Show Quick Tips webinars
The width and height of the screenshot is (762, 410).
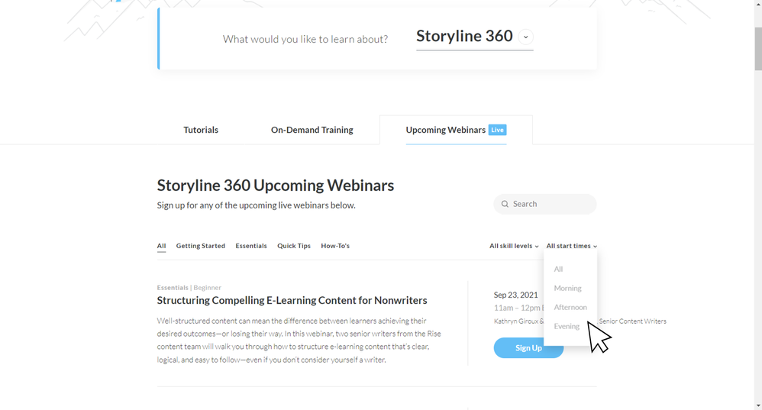294,246
